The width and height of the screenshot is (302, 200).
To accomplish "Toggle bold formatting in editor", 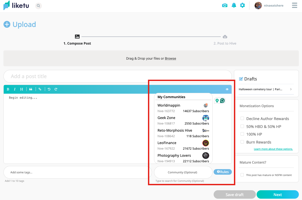I will 8,89.
